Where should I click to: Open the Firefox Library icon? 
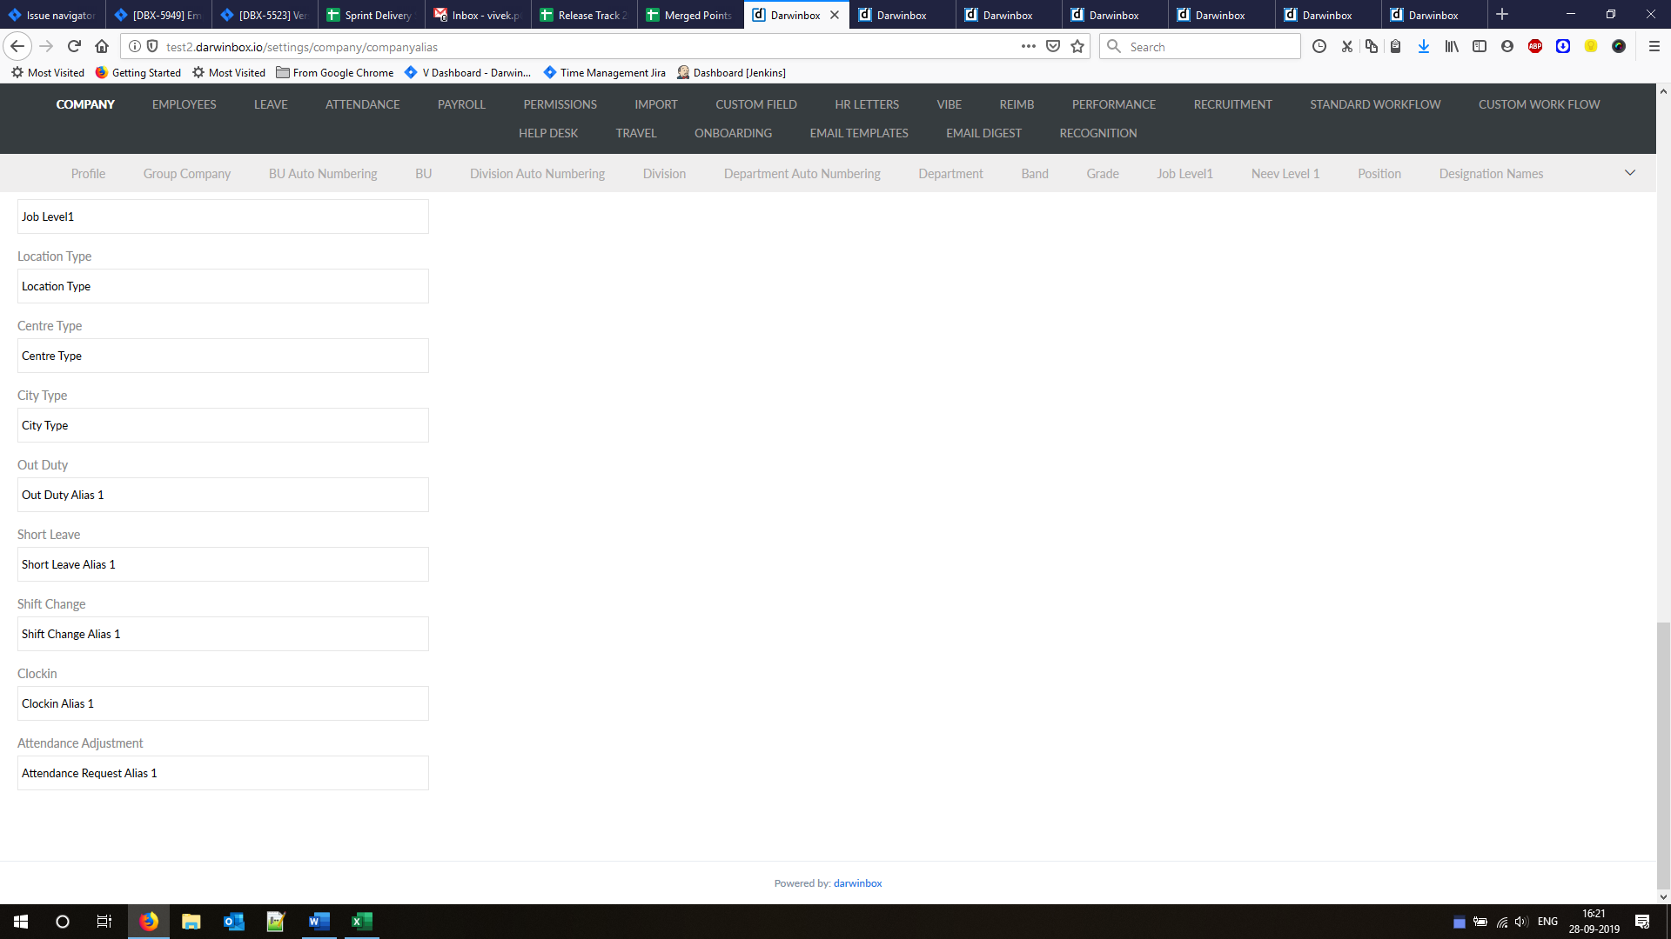(x=1452, y=47)
